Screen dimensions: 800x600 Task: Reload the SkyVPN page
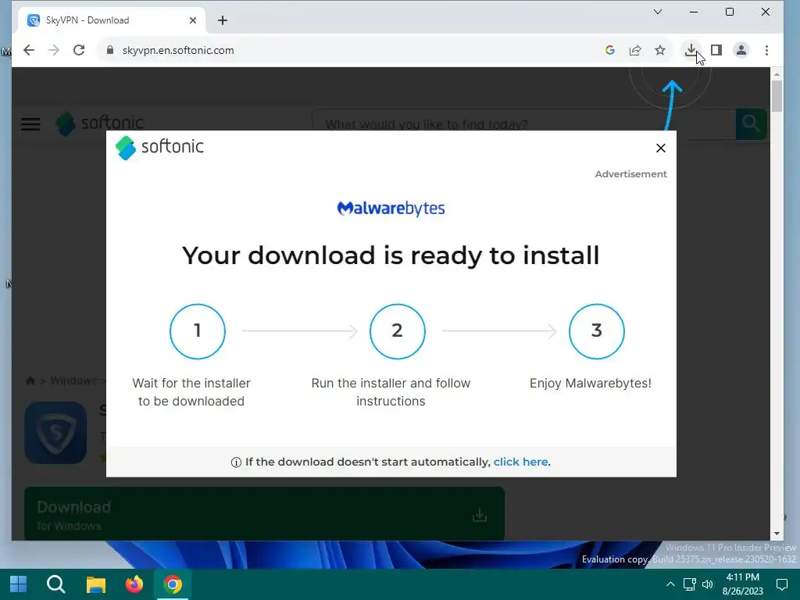click(x=79, y=50)
